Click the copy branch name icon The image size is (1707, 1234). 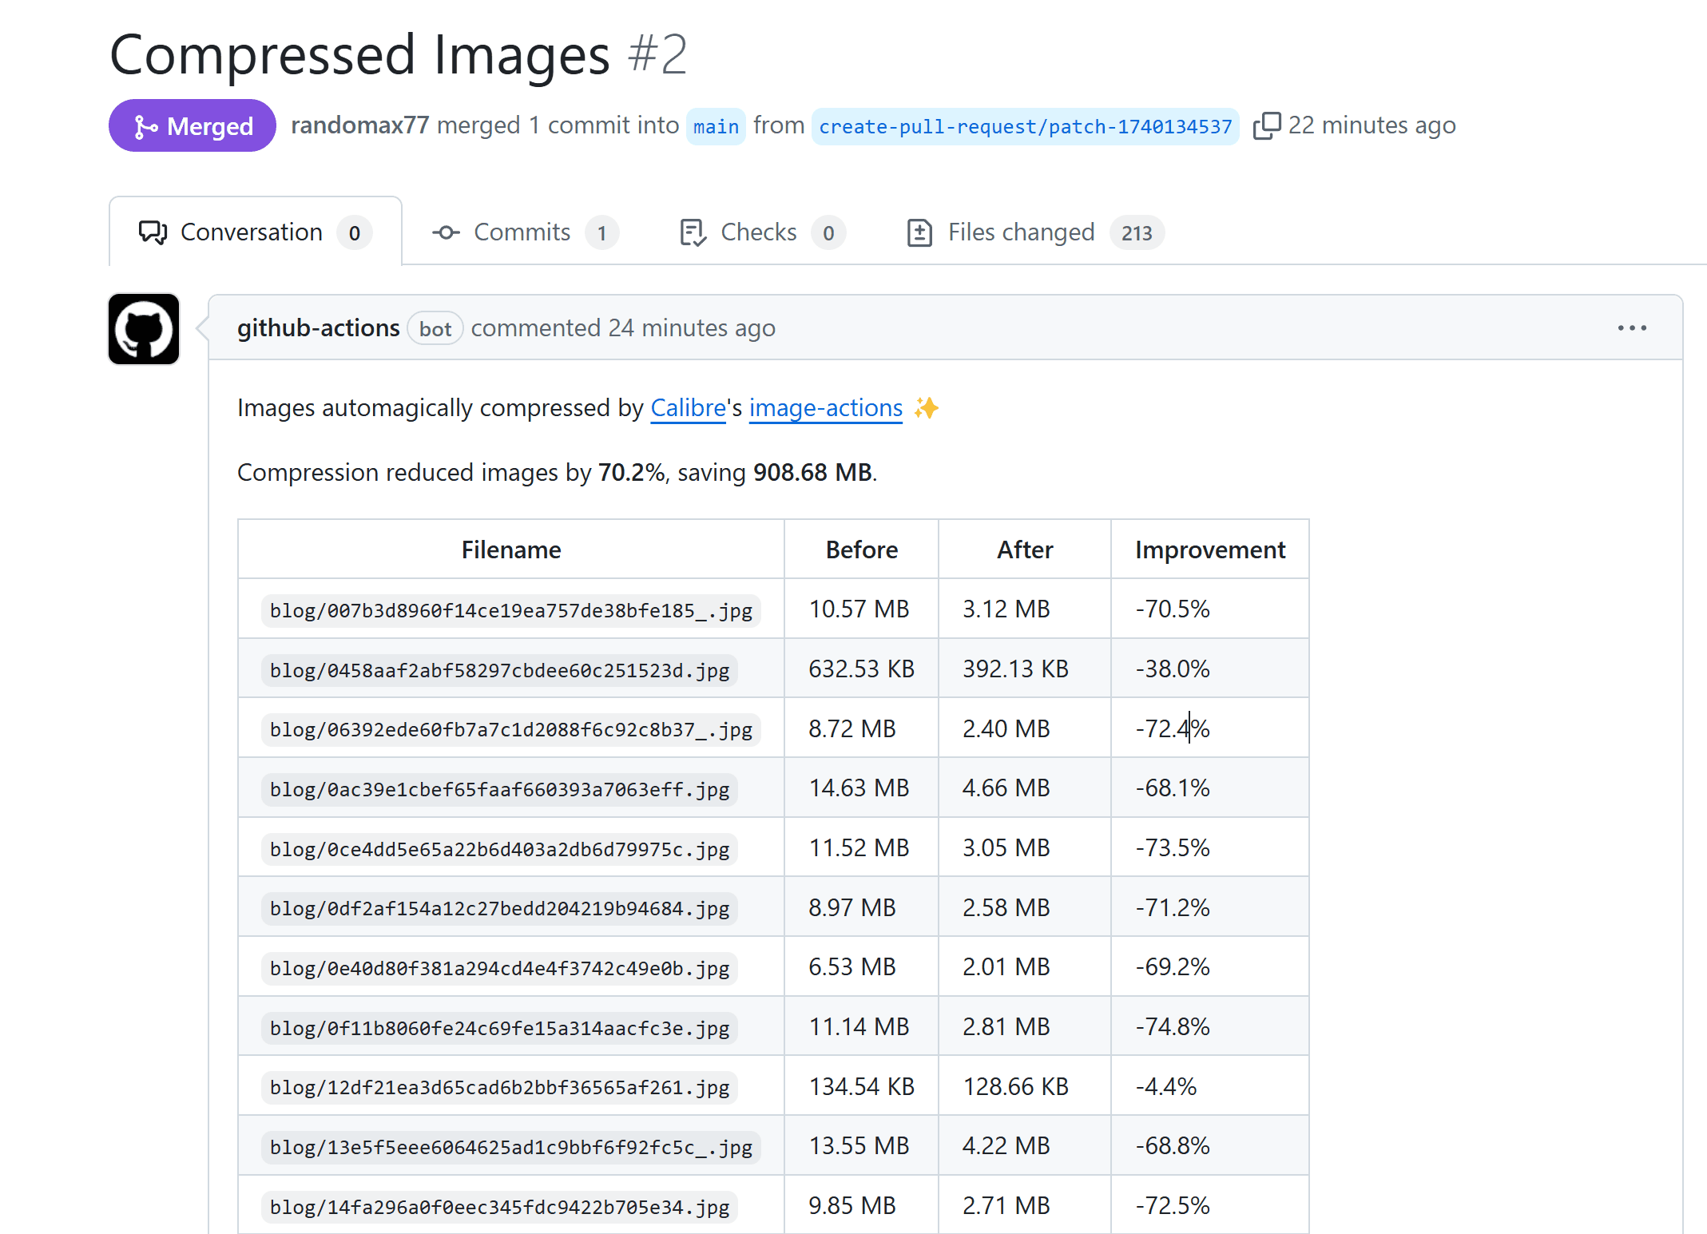pyautogui.click(x=1266, y=125)
